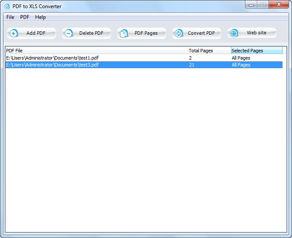Close the PDF to XLS Converter window
The image size is (292, 238).
[279, 5]
